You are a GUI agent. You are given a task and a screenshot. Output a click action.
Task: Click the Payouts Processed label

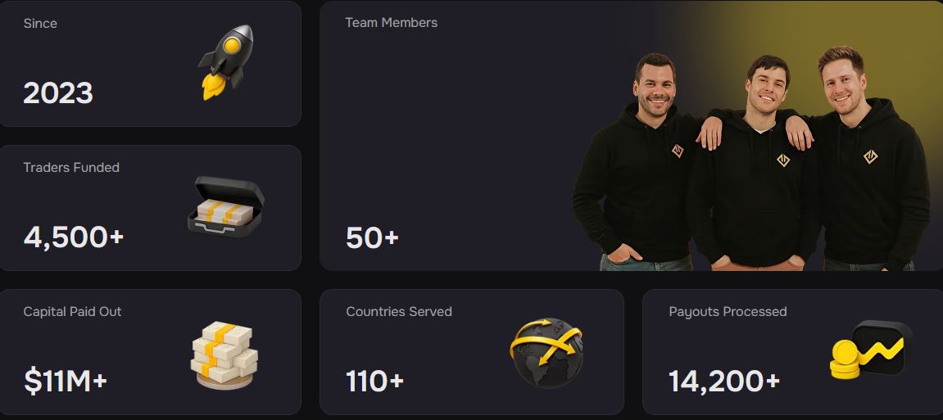tap(728, 311)
